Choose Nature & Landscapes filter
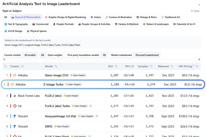The image size is (206, 137). (156, 24)
